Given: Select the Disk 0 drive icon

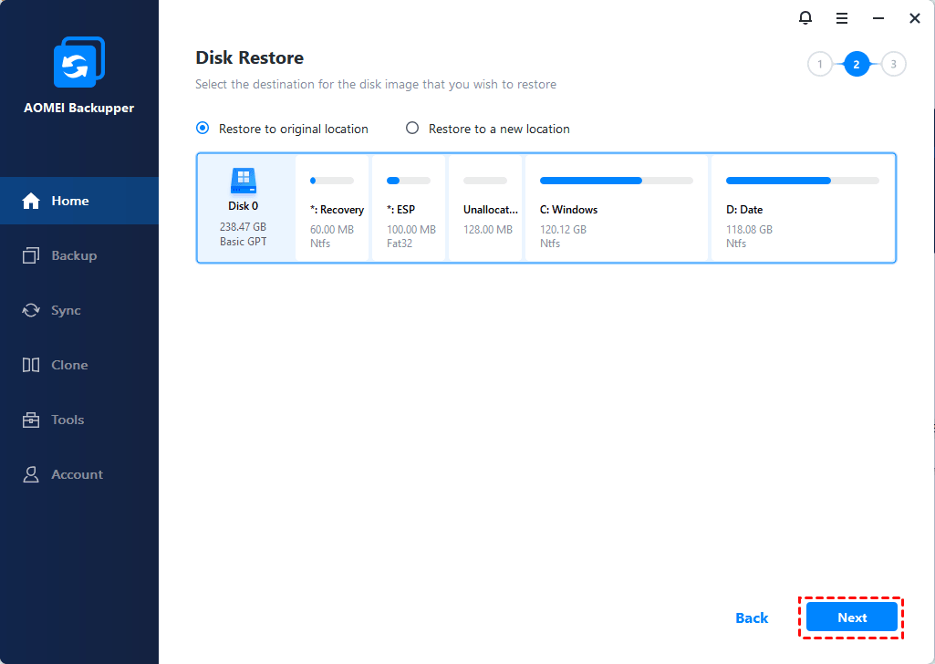Looking at the screenshot, I should (x=244, y=181).
